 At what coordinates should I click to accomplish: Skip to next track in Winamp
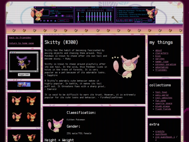[51, 21]
